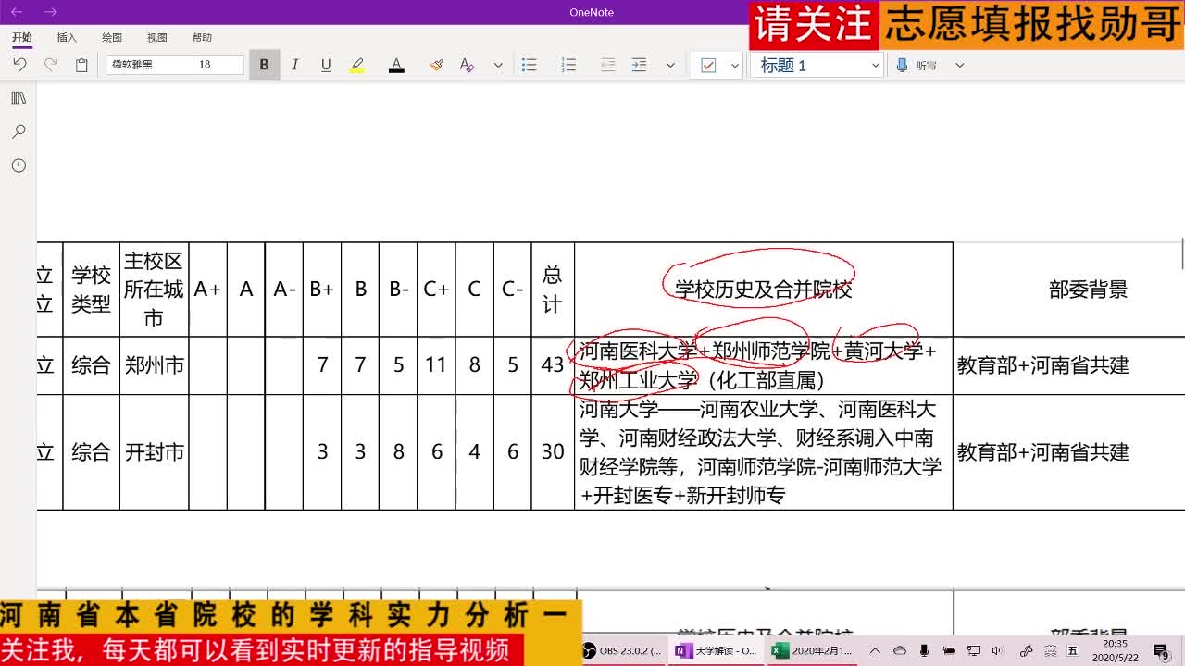Open the network monitor tray icon
This screenshot has width=1185, height=666.
pyautogui.click(x=973, y=650)
